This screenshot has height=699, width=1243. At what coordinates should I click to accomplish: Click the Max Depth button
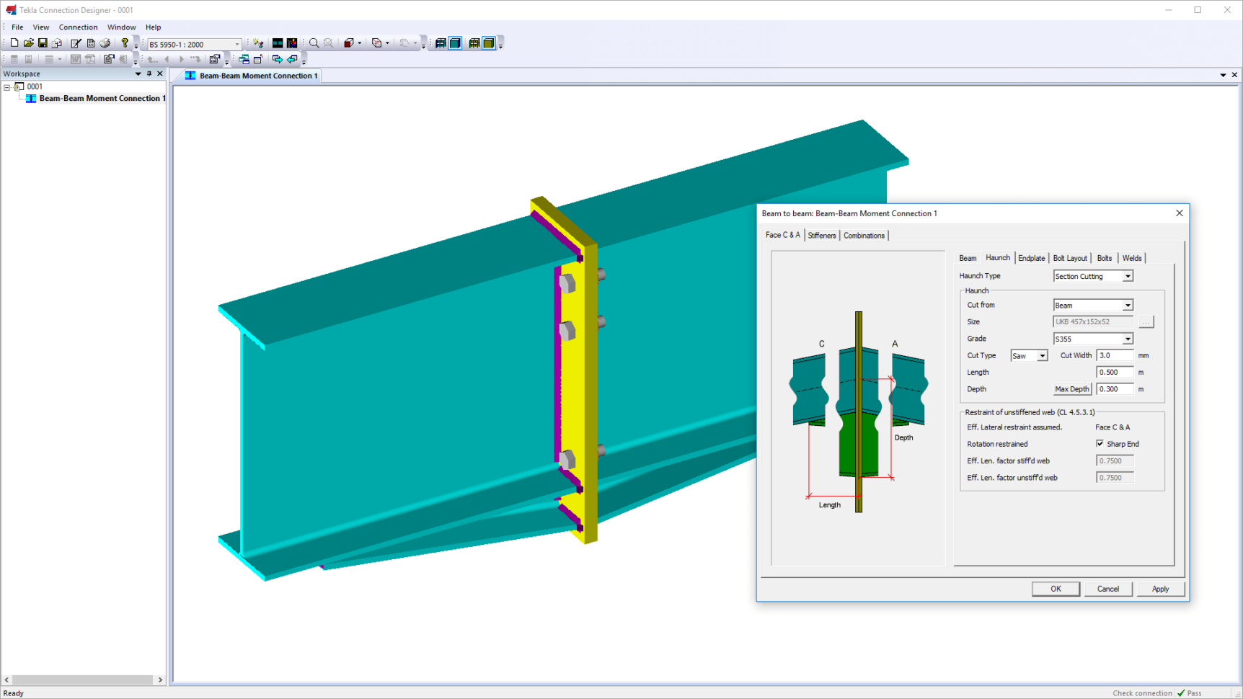[x=1072, y=388]
